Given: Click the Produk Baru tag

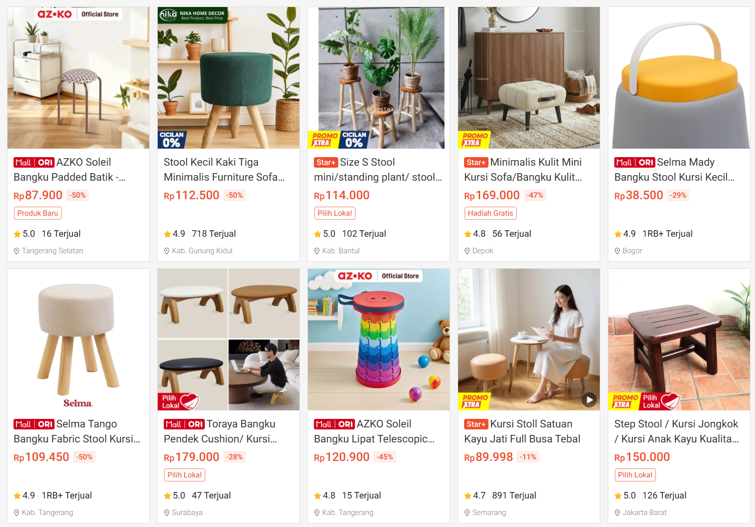Looking at the screenshot, I should tap(38, 213).
